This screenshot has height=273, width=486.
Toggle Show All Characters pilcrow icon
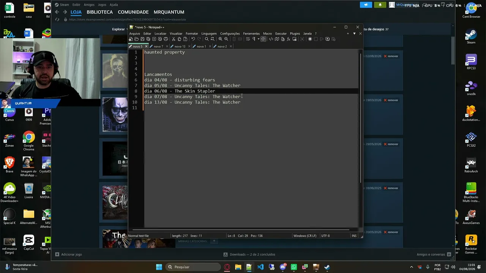tap(254, 39)
